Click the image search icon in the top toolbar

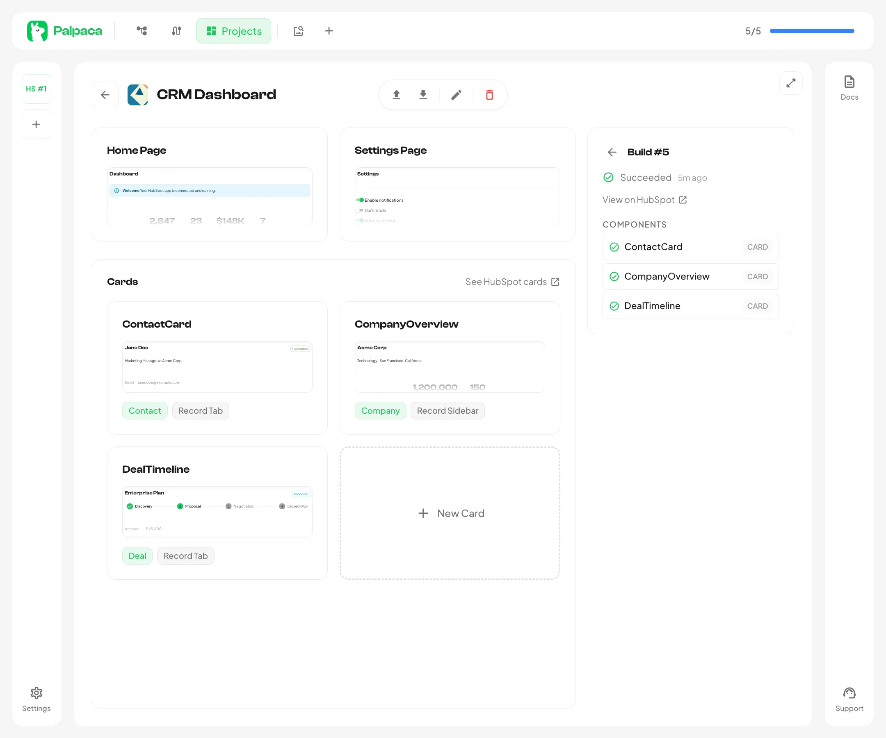pos(298,31)
